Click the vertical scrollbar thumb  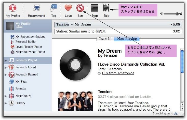[x=182, y=62]
